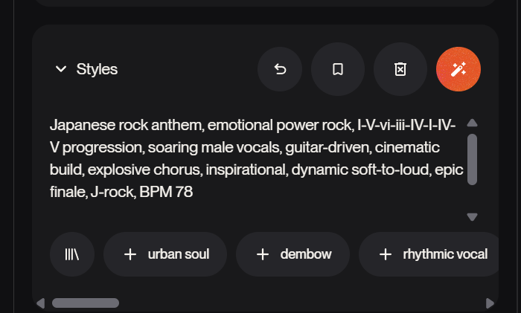Image resolution: width=521 pixels, height=313 pixels.
Task: Click the plus icon beside urban soul
Action: [130, 254]
